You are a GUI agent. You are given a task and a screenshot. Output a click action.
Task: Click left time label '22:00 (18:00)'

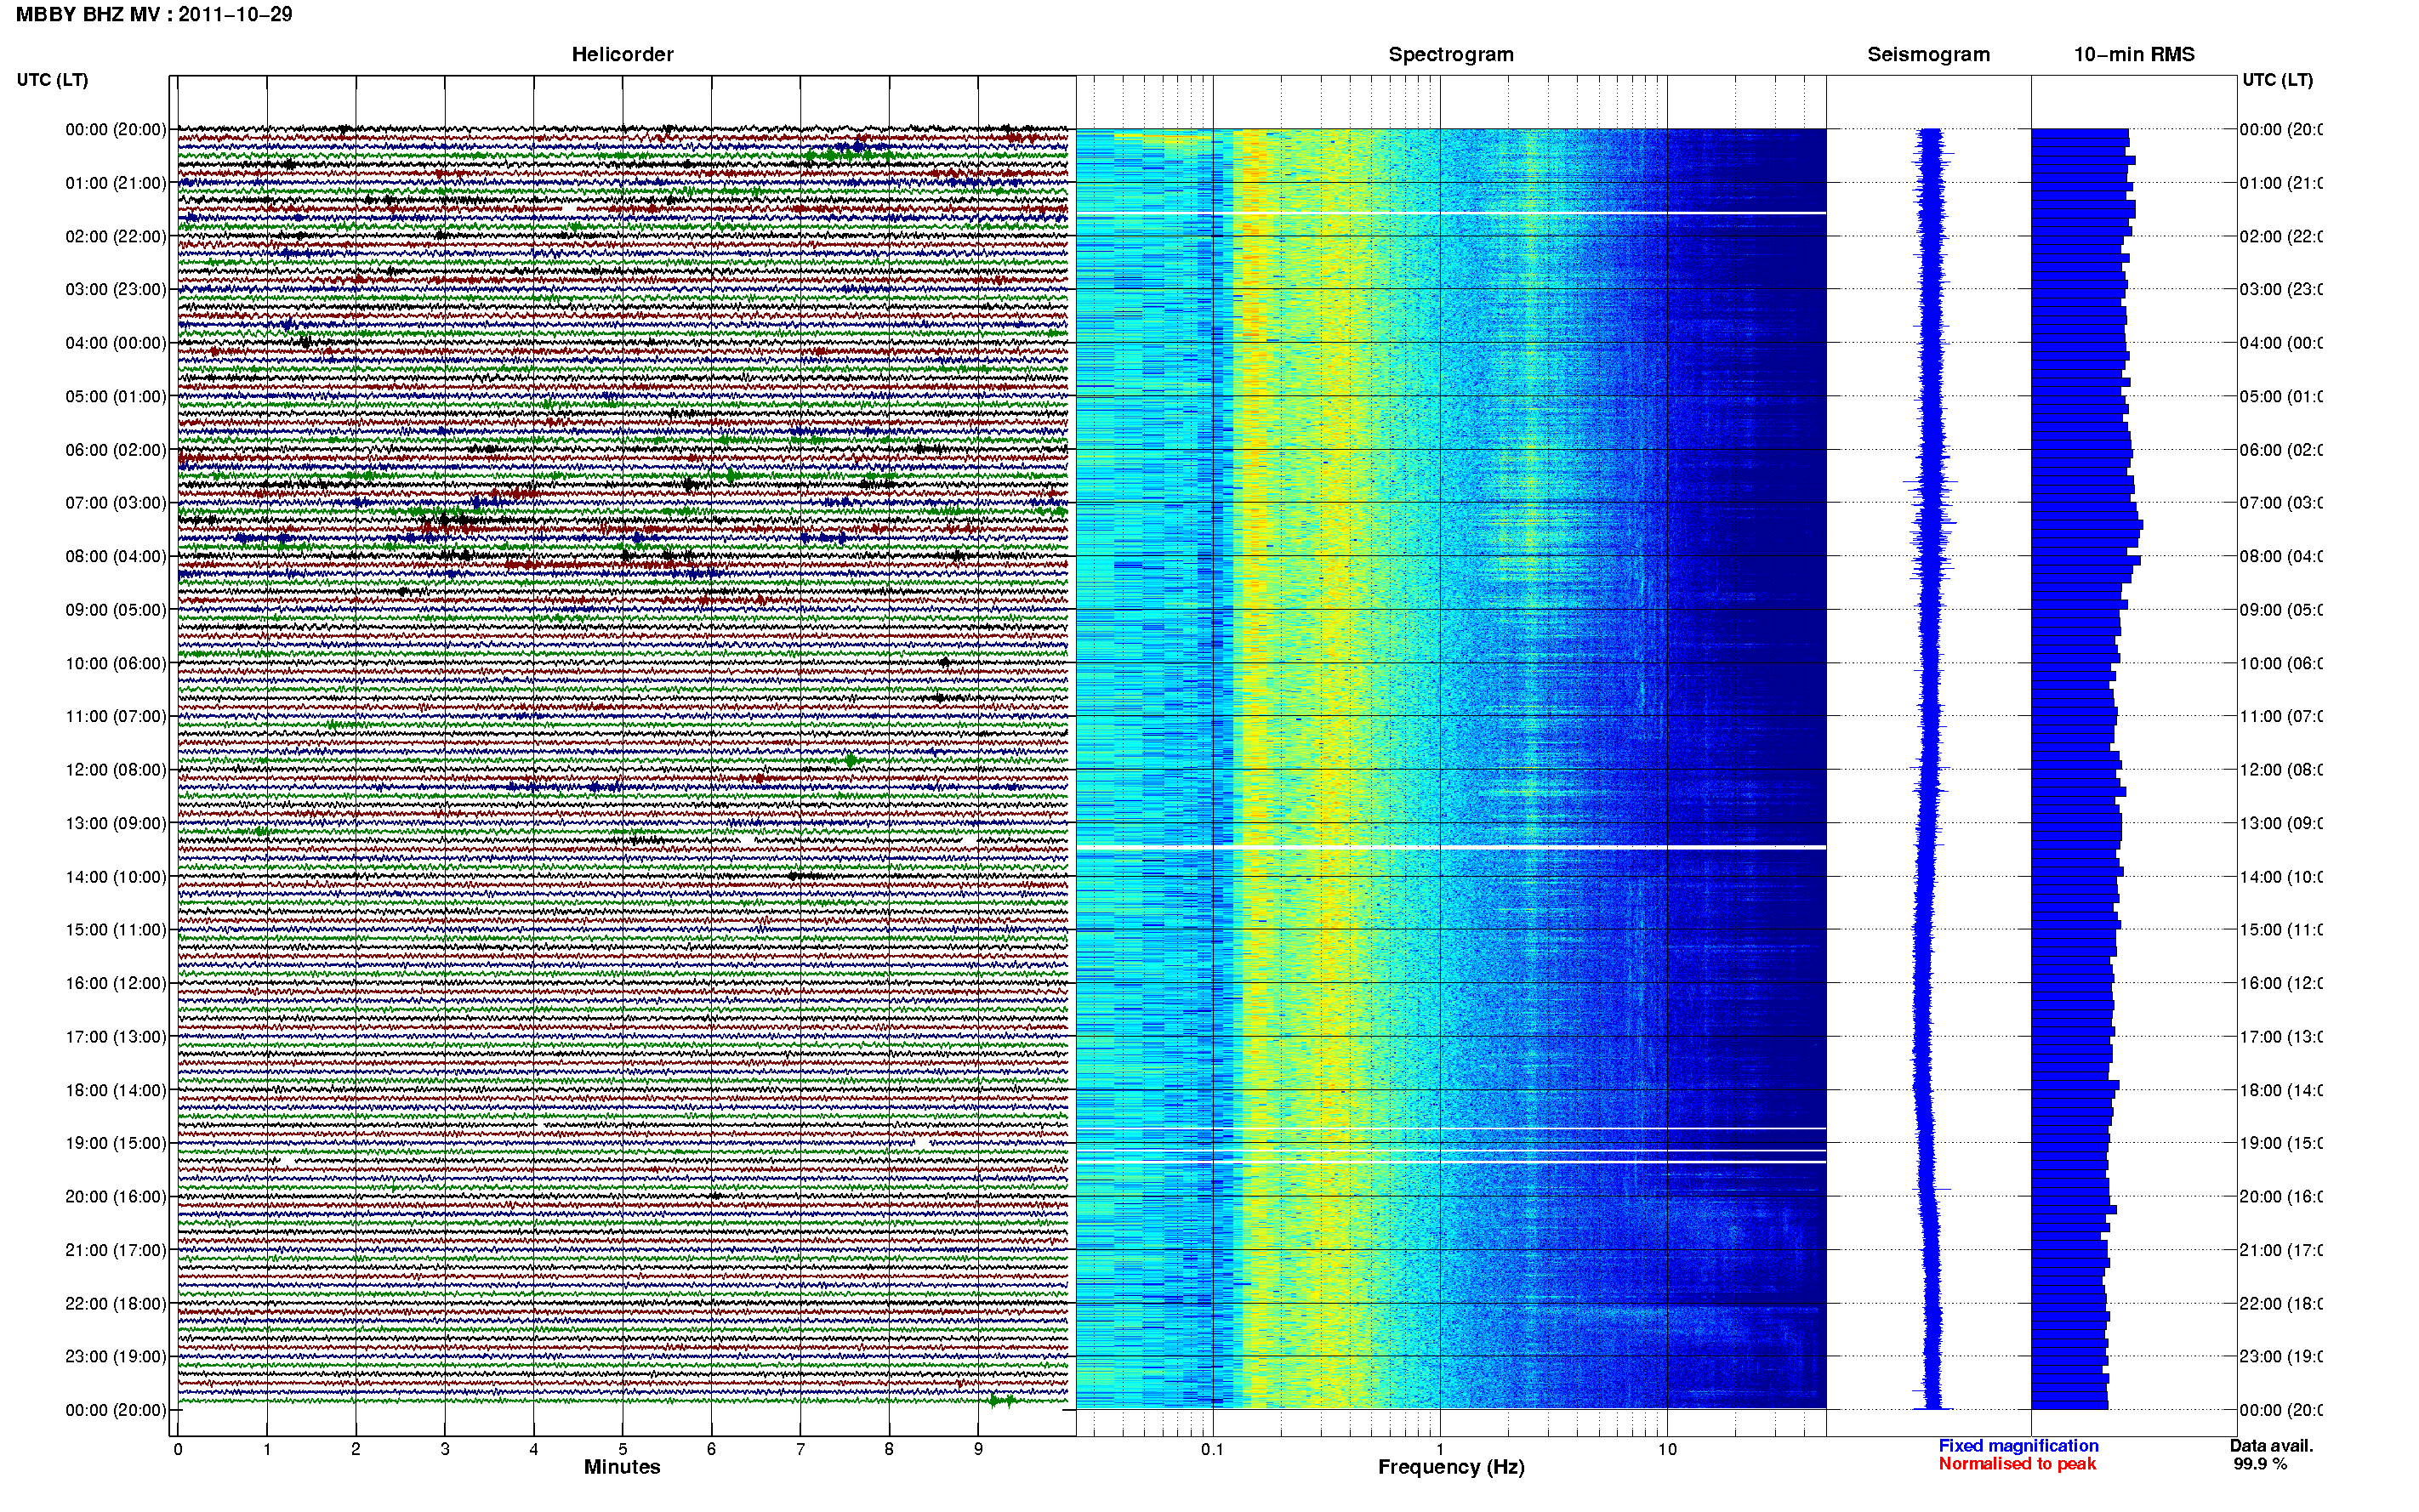click(x=116, y=1304)
